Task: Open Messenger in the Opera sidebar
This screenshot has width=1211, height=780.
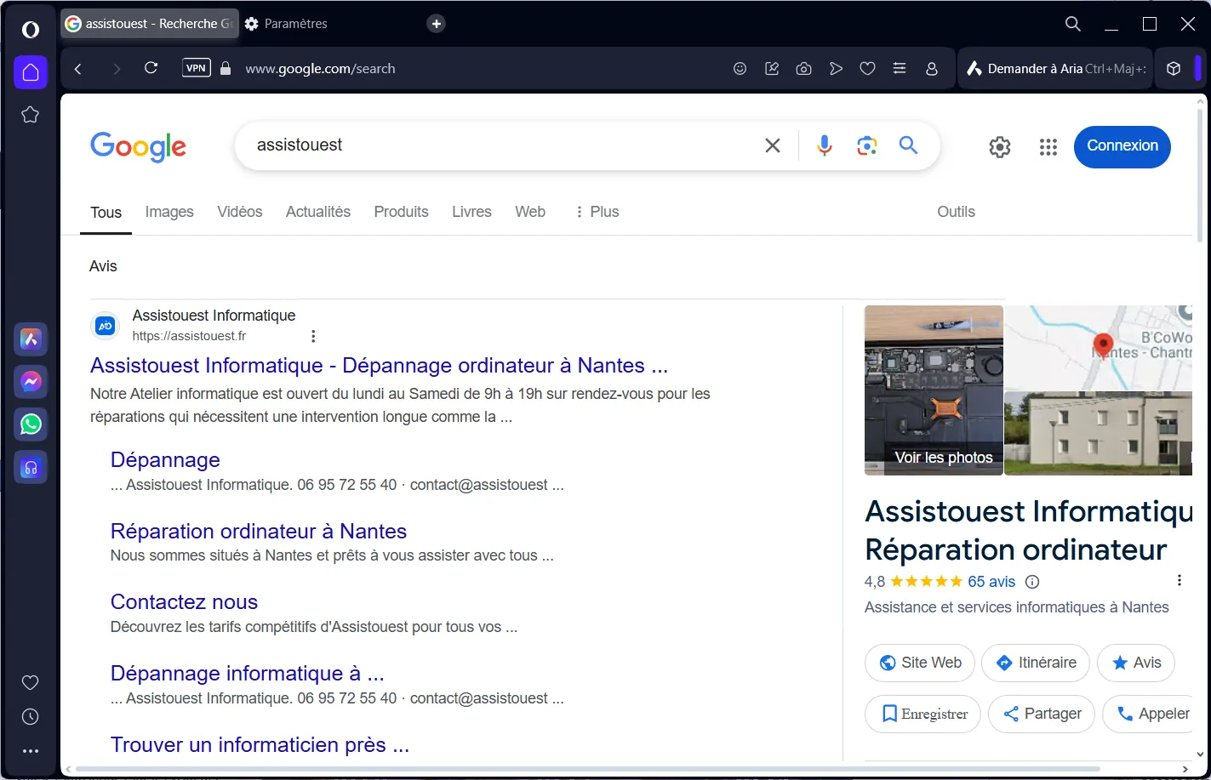Action: point(31,382)
